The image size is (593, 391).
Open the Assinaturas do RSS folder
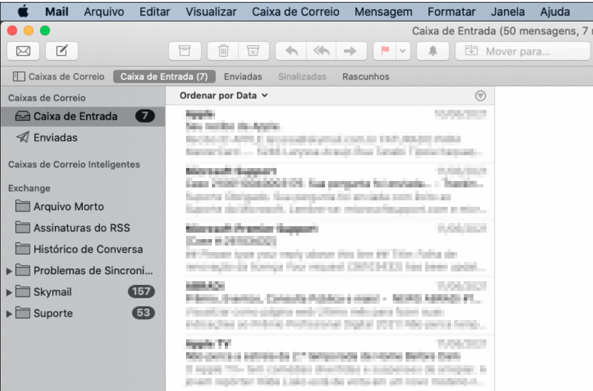[83, 227]
